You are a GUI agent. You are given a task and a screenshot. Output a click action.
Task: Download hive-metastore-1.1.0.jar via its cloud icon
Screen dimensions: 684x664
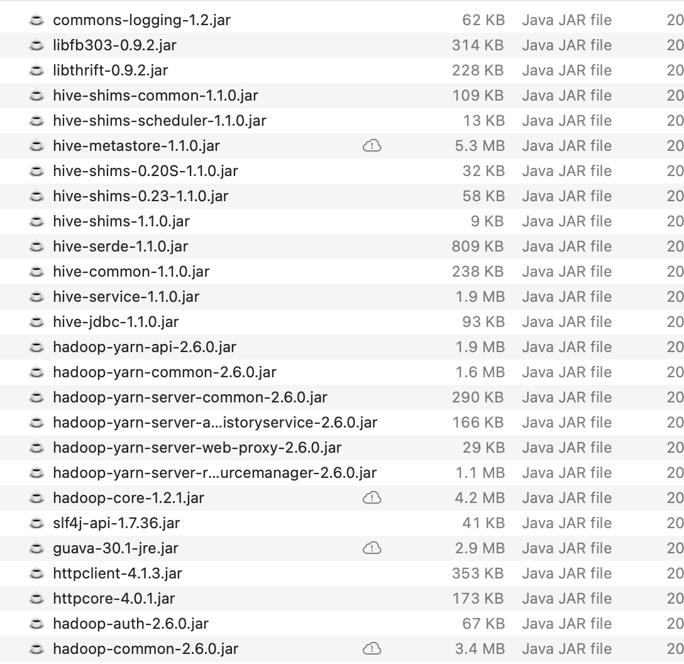point(373,146)
